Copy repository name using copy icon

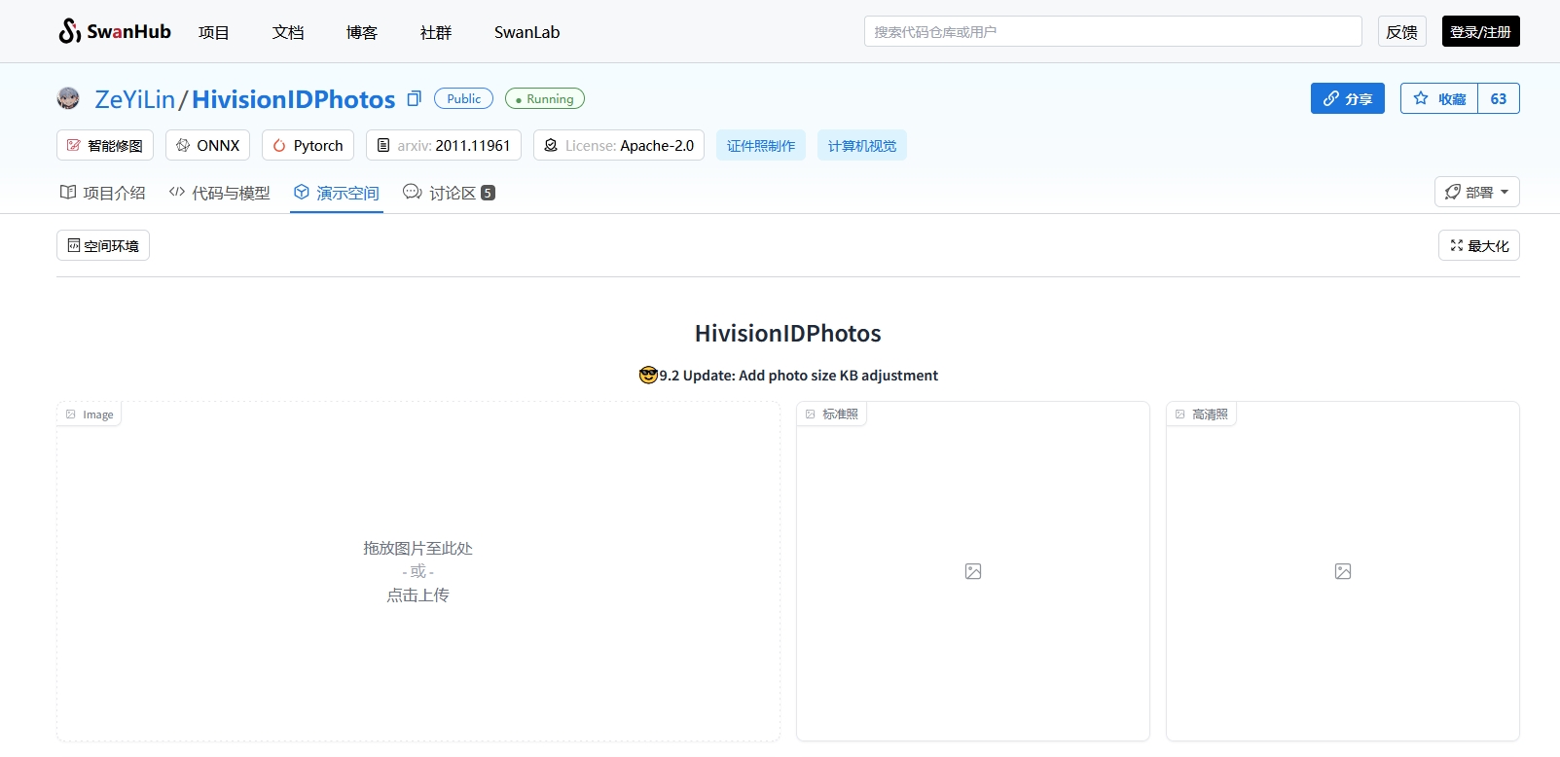(414, 98)
